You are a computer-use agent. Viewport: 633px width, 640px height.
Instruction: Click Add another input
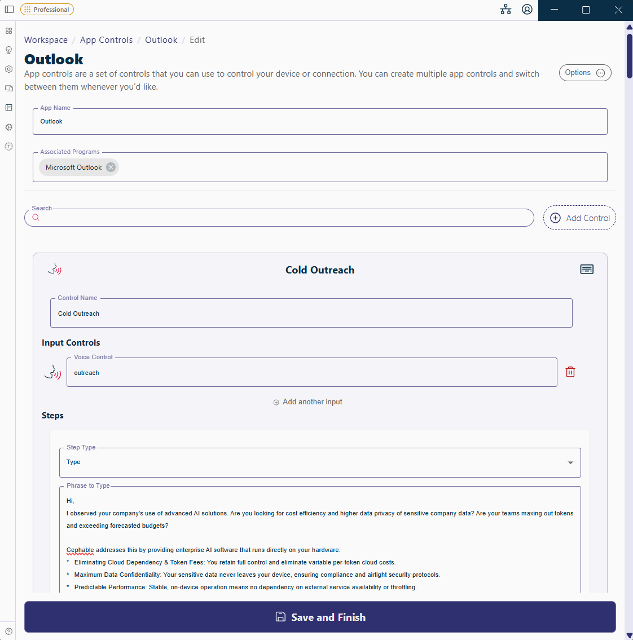(307, 402)
